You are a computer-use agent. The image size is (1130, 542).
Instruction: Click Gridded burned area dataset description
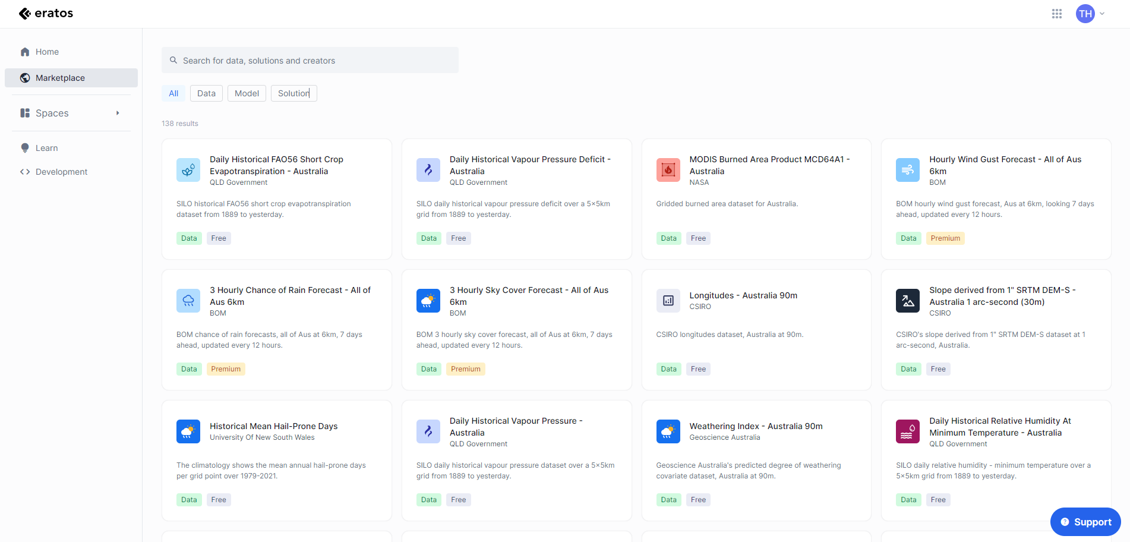tap(727, 204)
